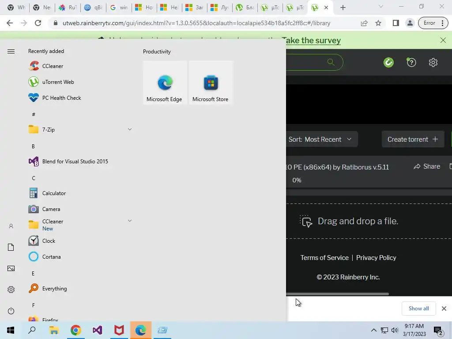The height and width of the screenshot is (339, 452).
Task: Open a new browser tab
Action: click(x=343, y=8)
